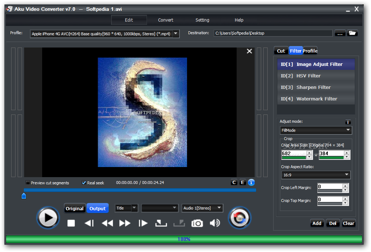Click the Crop Left Margin input field

click(x=330, y=188)
